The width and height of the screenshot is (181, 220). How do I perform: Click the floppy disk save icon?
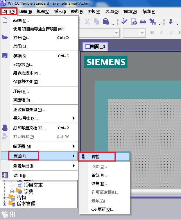click(5, 56)
